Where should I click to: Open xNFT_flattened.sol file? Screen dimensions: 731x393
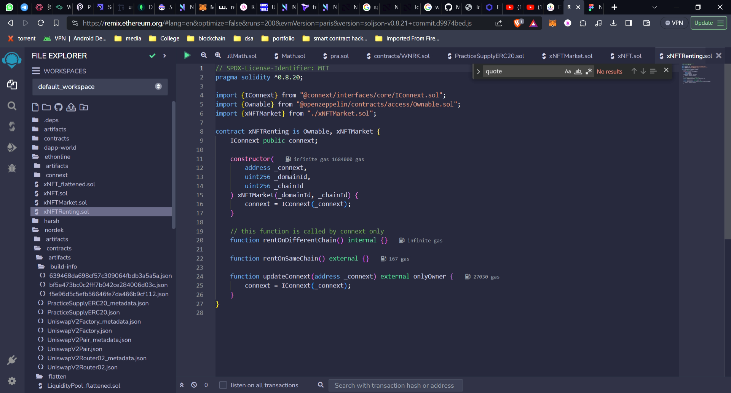[69, 184]
